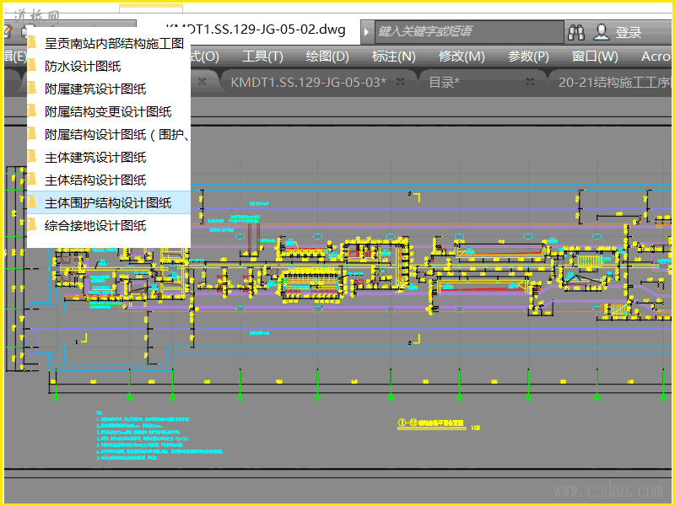
Task: Open the 参数(P) menu
Action: [x=528, y=57]
